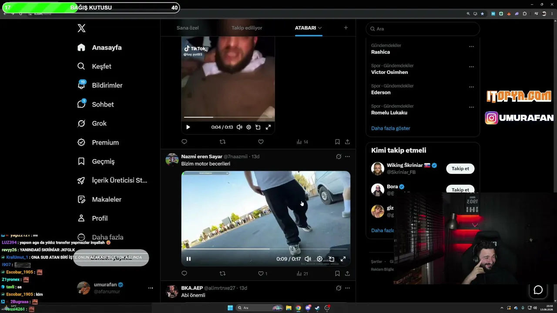This screenshot has width=557, height=313.
Task: Open settings gear on the TikTok video
Action: [x=248, y=127]
